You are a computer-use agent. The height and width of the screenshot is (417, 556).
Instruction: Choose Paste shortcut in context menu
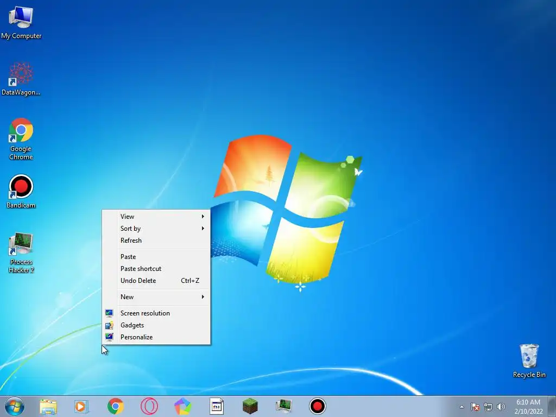(156, 269)
